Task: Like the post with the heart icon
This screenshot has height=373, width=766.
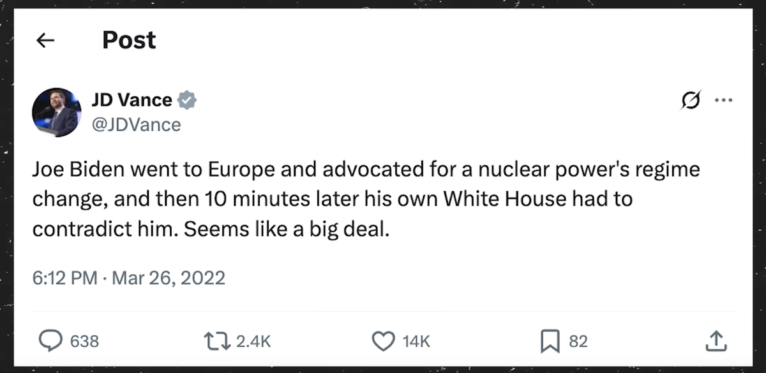Action: pos(383,341)
